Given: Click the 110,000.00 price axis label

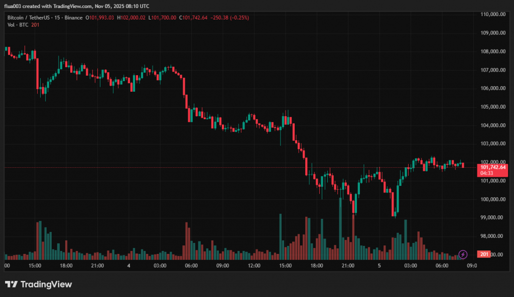Looking at the screenshot, I should (492, 15).
